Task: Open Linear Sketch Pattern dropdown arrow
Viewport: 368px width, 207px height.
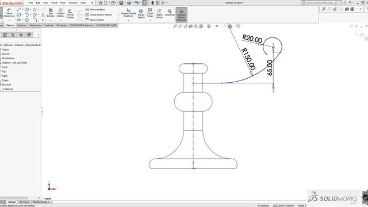Action: click(118, 15)
